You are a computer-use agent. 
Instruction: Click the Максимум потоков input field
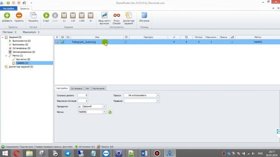(83, 101)
